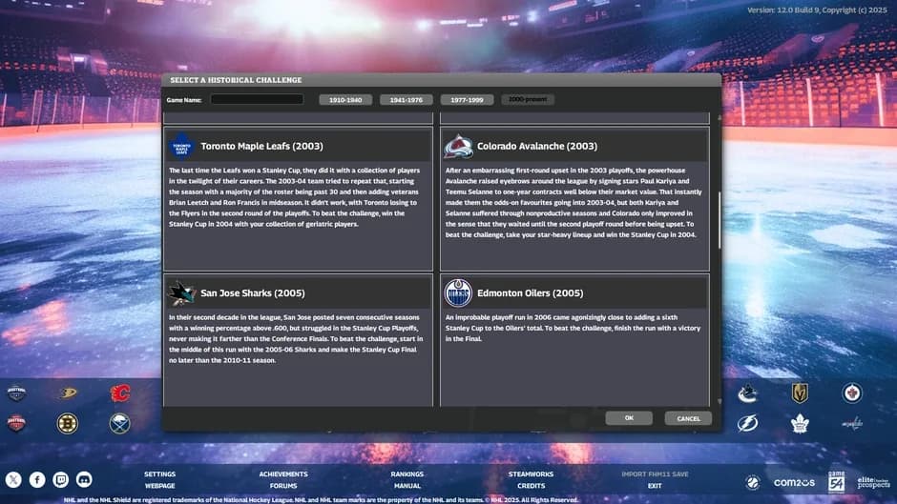Exit the game via Exit option
The image size is (897, 504).
click(x=655, y=486)
